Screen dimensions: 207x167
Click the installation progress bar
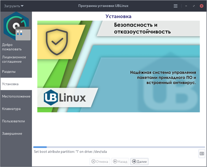[119, 147]
